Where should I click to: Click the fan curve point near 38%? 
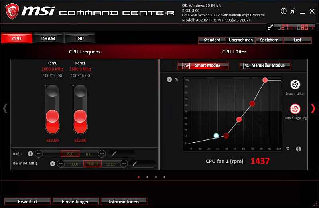point(239,120)
